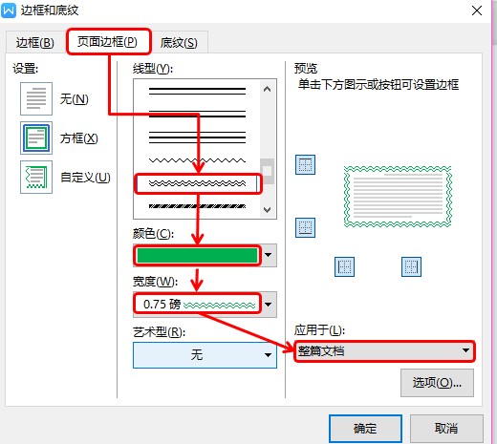
Task: Click the line style scrollbar thumb
Action: pos(268,171)
